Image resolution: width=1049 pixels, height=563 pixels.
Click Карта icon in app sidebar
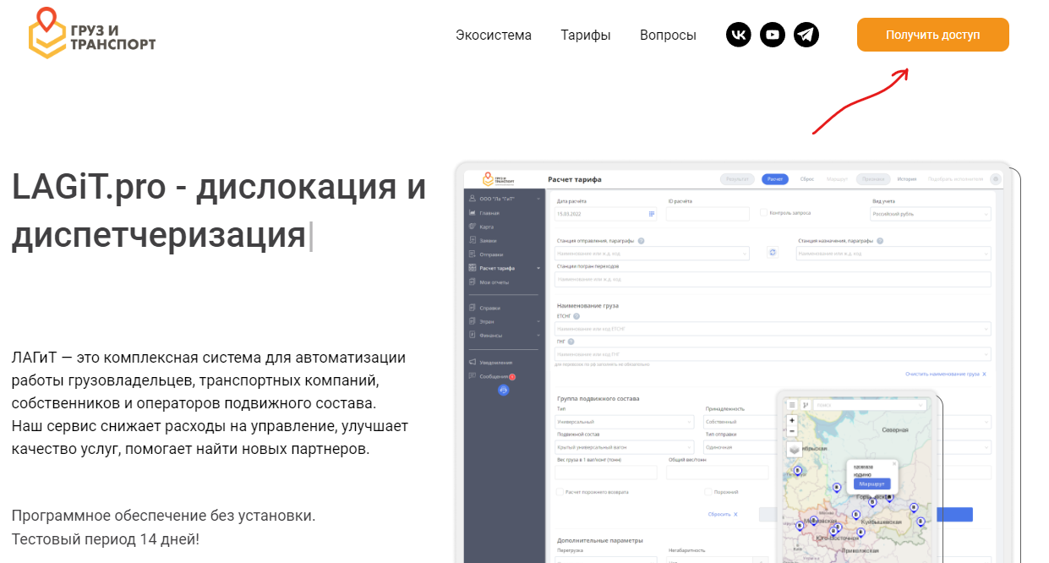(472, 227)
